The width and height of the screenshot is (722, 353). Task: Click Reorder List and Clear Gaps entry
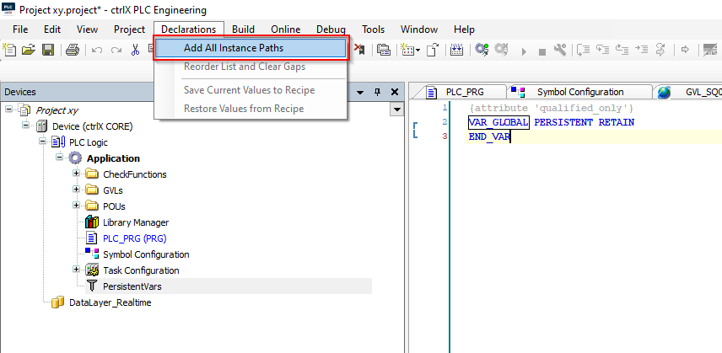tap(251, 67)
